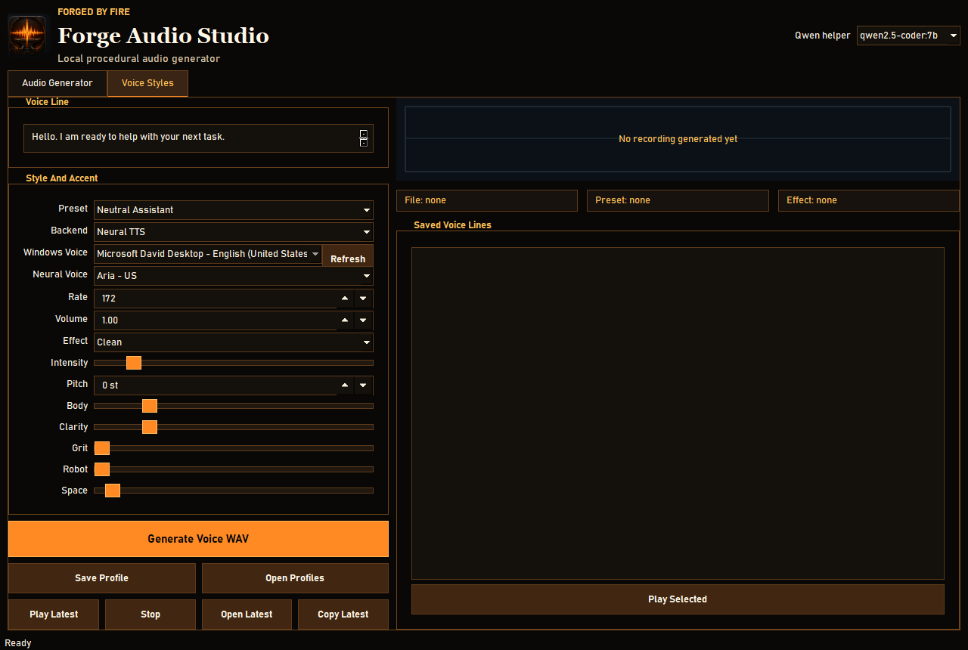
Task: Click the voice line scroll-down arrow
Action: 364,143
